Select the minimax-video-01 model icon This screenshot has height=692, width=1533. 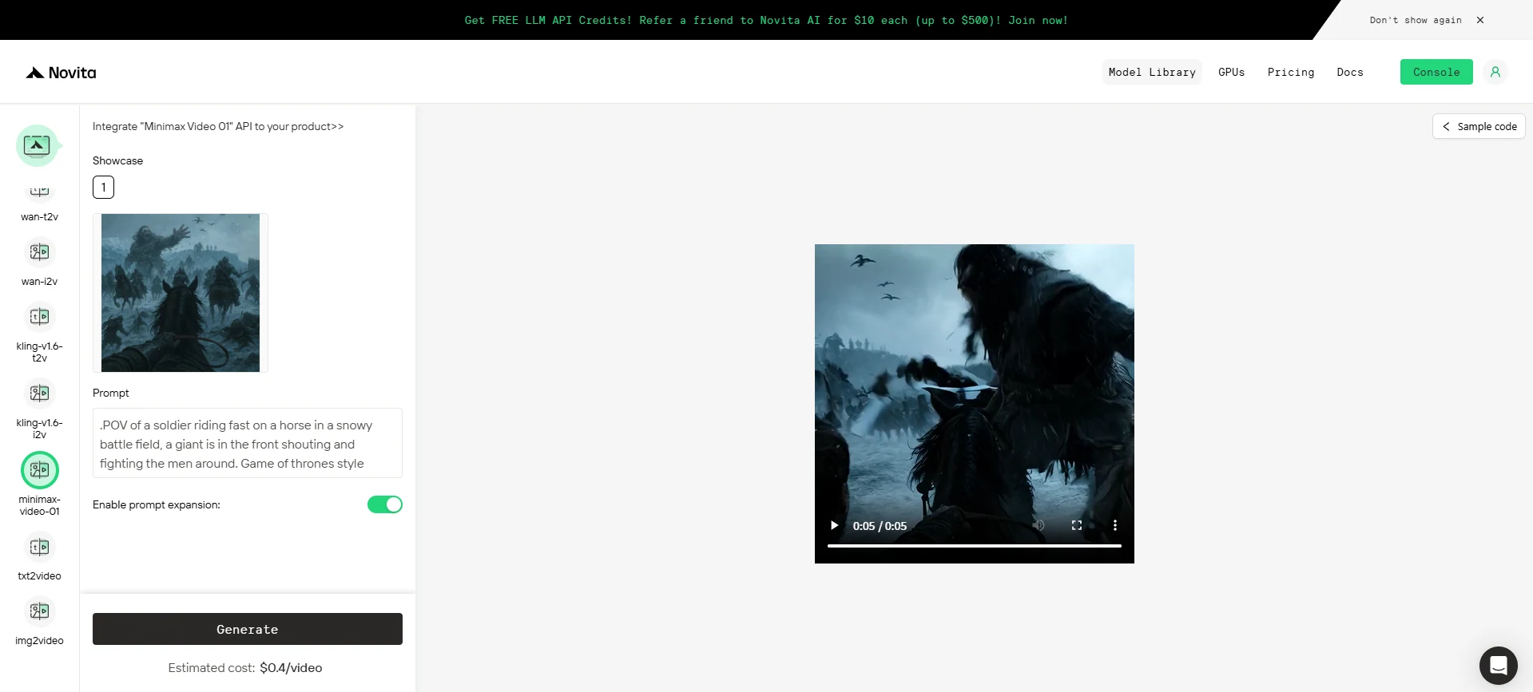point(39,470)
